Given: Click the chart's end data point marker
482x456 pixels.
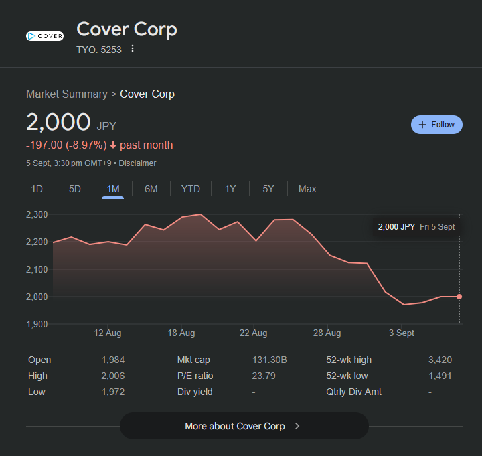Looking at the screenshot, I should [459, 297].
